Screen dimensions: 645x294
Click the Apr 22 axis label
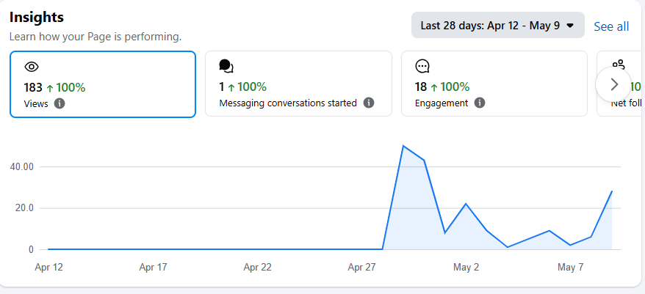[x=258, y=268]
